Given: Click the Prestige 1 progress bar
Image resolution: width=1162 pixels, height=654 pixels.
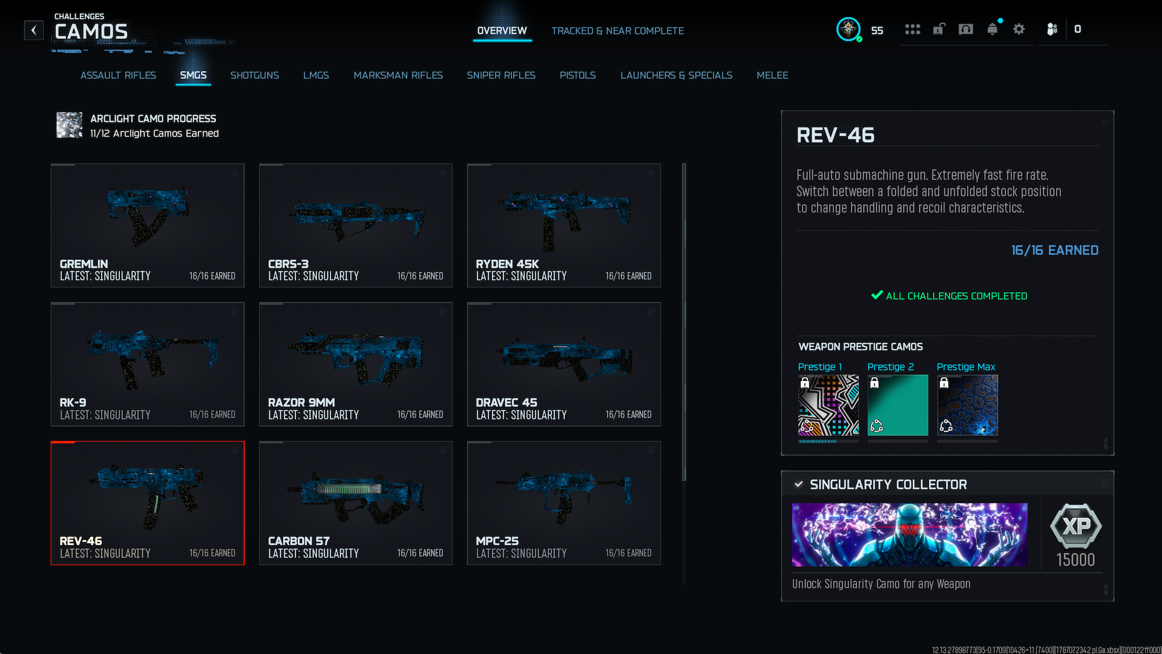Looking at the screenshot, I should point(829,441).
